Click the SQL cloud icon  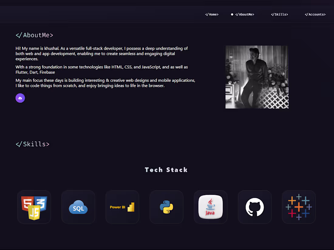78,207
